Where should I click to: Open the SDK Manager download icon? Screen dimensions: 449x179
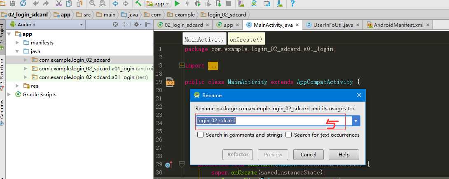point(279,3)
